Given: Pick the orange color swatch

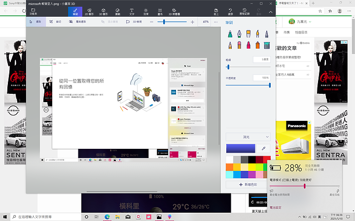Looking at the screenshot, I should (x=229, y=167).
